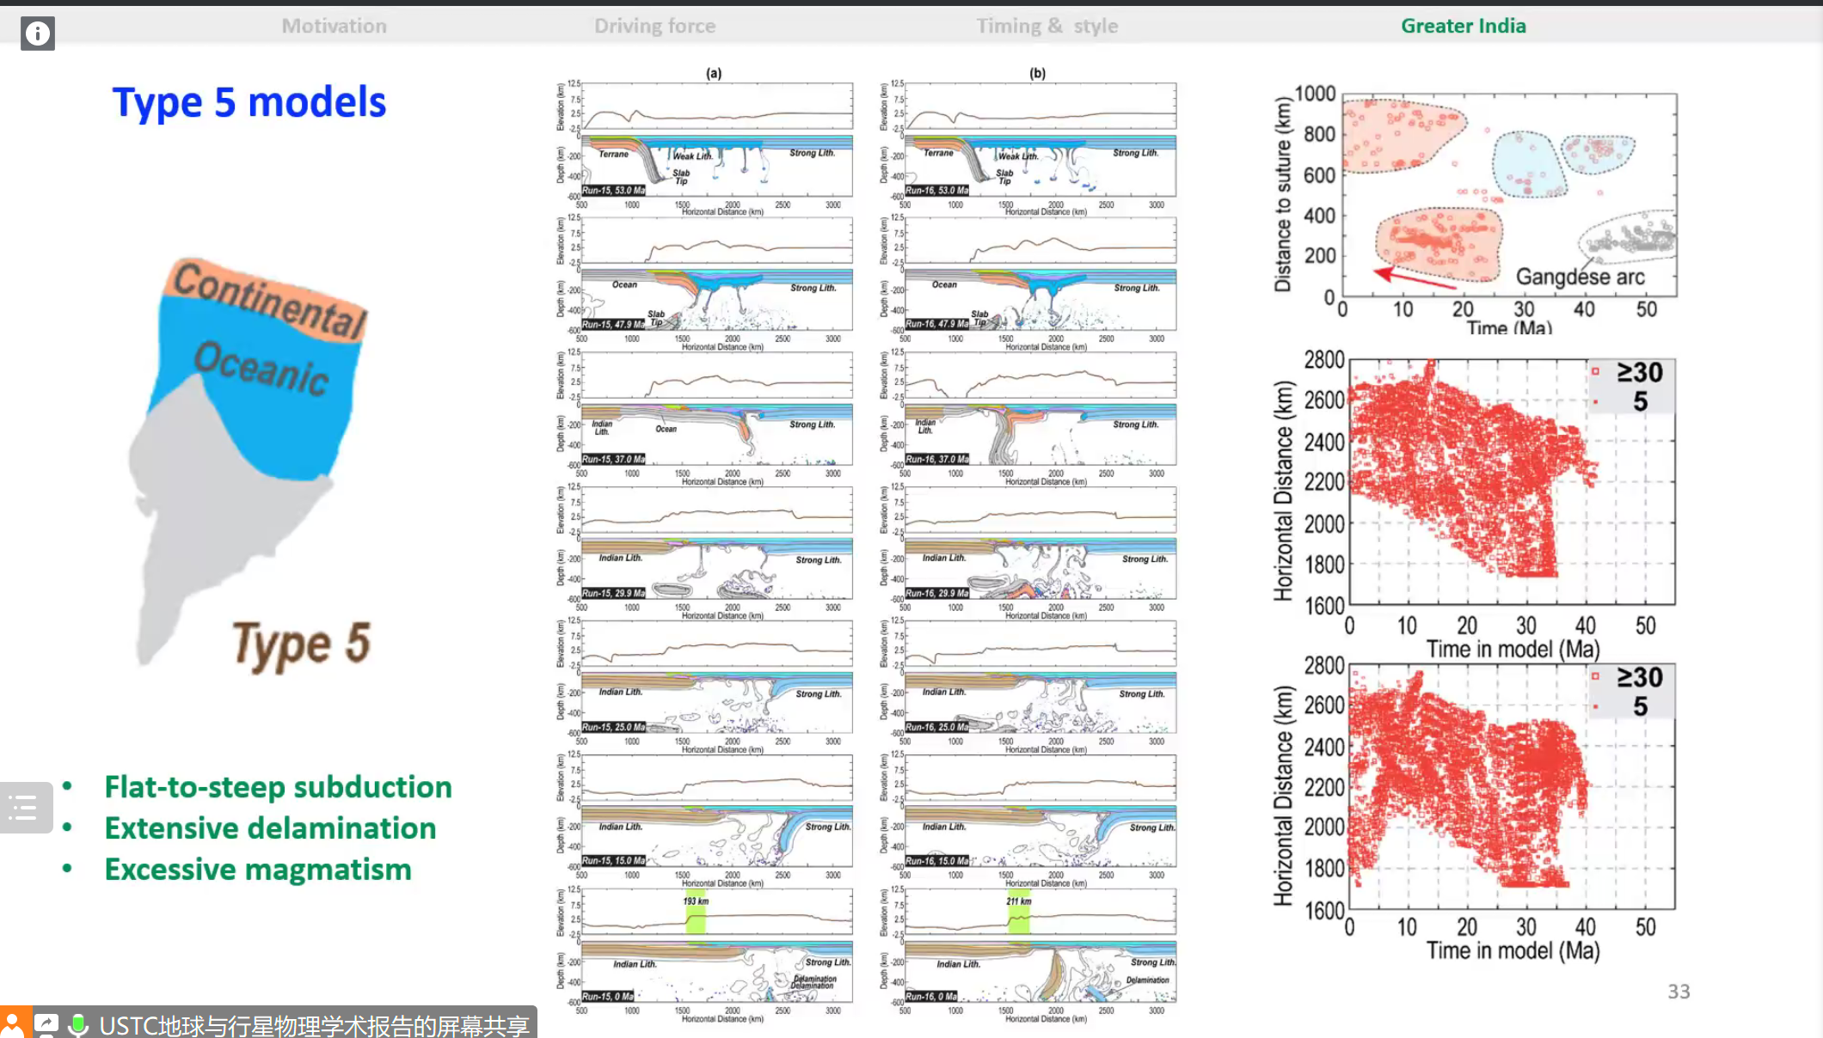Click the '≥30' legend entry in middle plot
The width and height of the screenshot is (1823, 1038).
(x=1630, y=372)
